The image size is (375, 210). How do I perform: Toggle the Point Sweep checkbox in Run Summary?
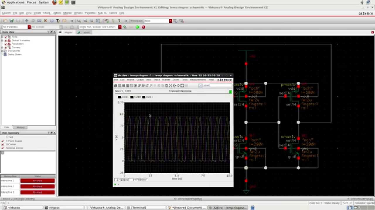tap(3, 141)
